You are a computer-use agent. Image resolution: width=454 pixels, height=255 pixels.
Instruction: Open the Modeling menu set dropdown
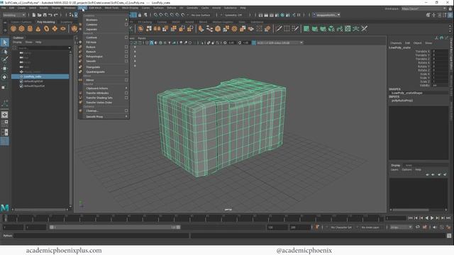(x=14, y=15)
